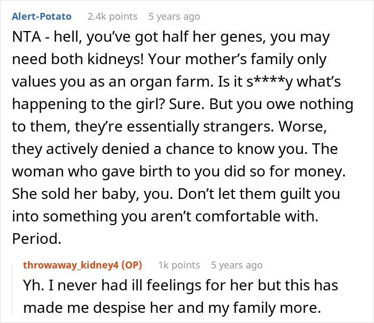Open Alert-Potato's user profile

42,17
